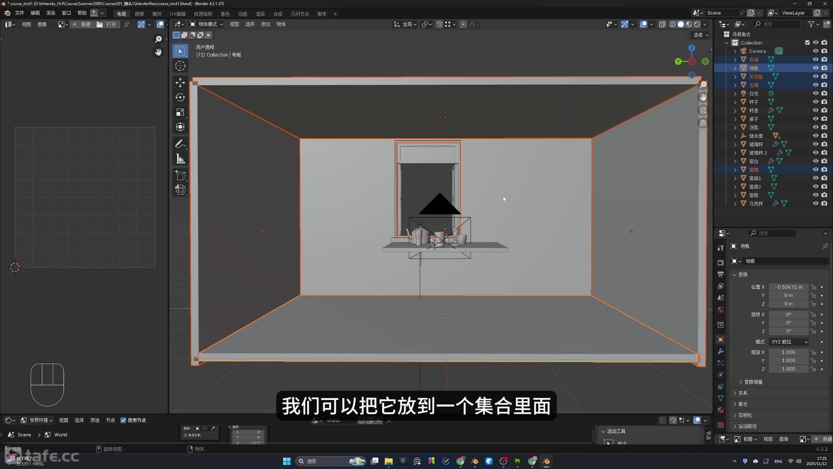Expand the 关系 panel section
833x469 pixels.
(x=743, y=393)
